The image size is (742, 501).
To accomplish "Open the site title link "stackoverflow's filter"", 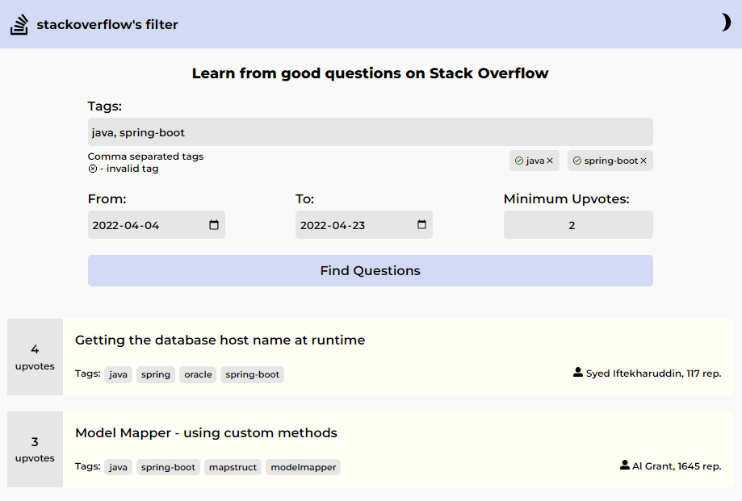I will point(107,24).
